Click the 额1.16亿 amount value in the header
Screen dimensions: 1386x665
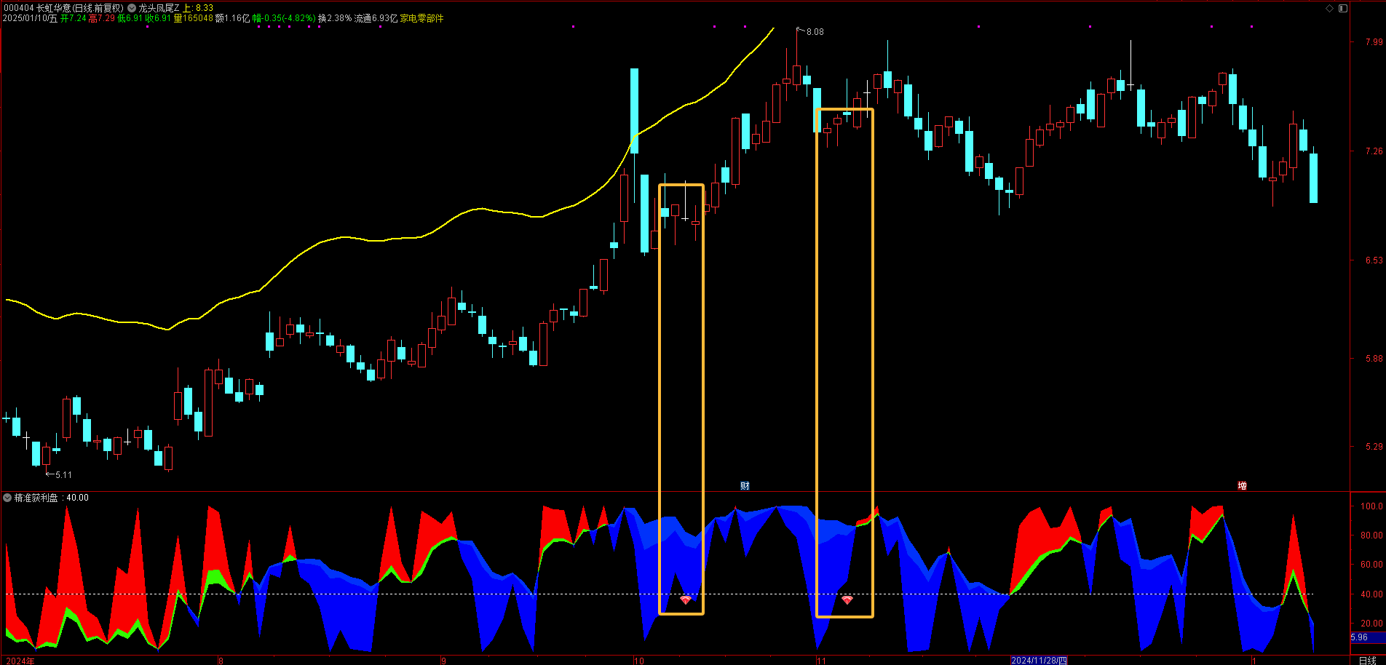pos(233,18)
